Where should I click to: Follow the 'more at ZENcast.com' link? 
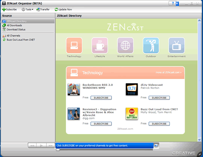click(x=168, y=73)
